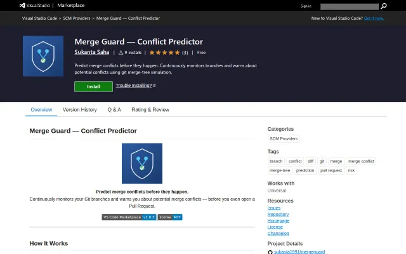Click the installs download icon

pos(121,53)
